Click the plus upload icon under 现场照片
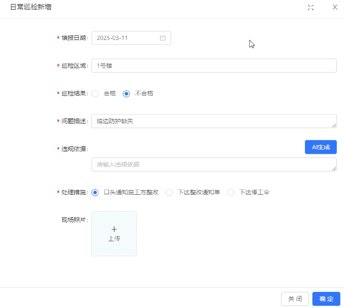 (x=114, y=229)
